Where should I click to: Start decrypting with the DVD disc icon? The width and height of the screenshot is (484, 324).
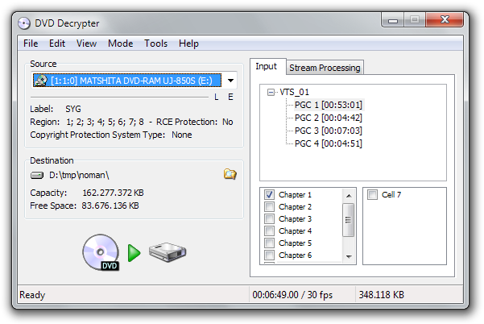tap(101, 252)
